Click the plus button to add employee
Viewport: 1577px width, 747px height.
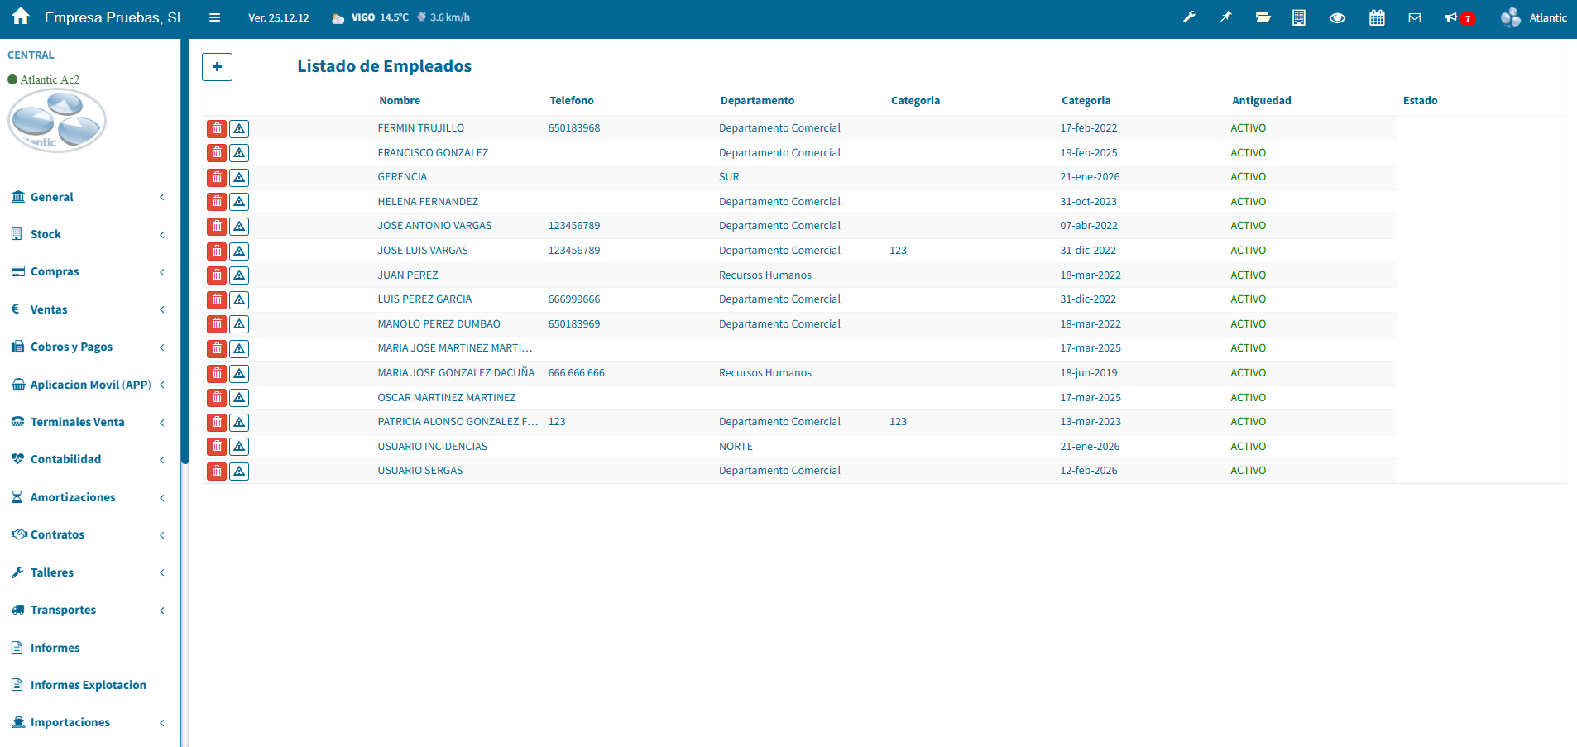(x=217, y=67)
